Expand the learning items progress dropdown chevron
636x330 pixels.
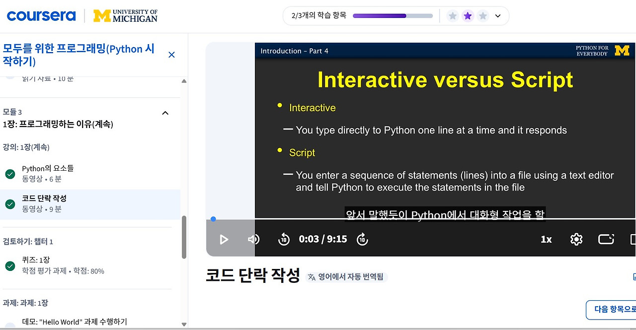click(498, 16)
